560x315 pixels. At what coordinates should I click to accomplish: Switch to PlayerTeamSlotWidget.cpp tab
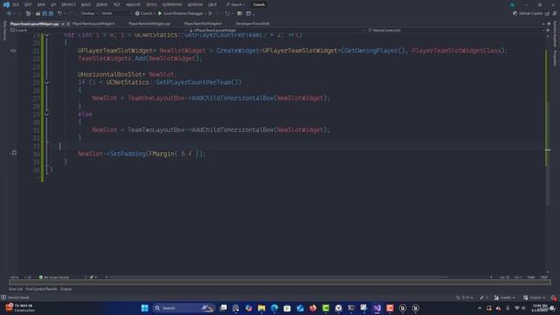[150, 24]
